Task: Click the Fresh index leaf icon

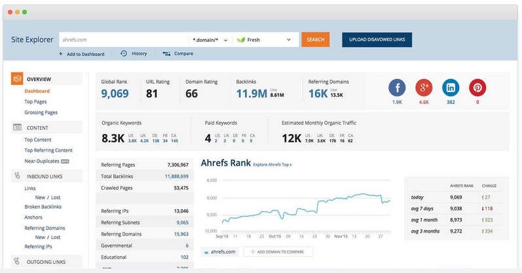Action: coord(240,40)
